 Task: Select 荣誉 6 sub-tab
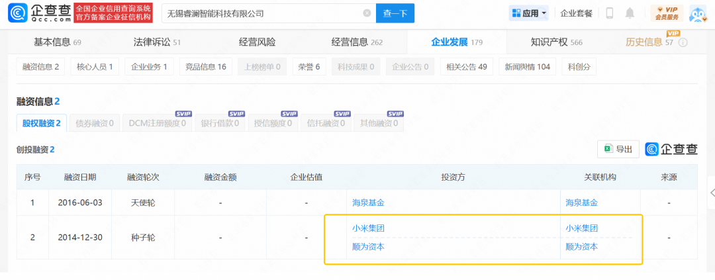coord(309,67)
